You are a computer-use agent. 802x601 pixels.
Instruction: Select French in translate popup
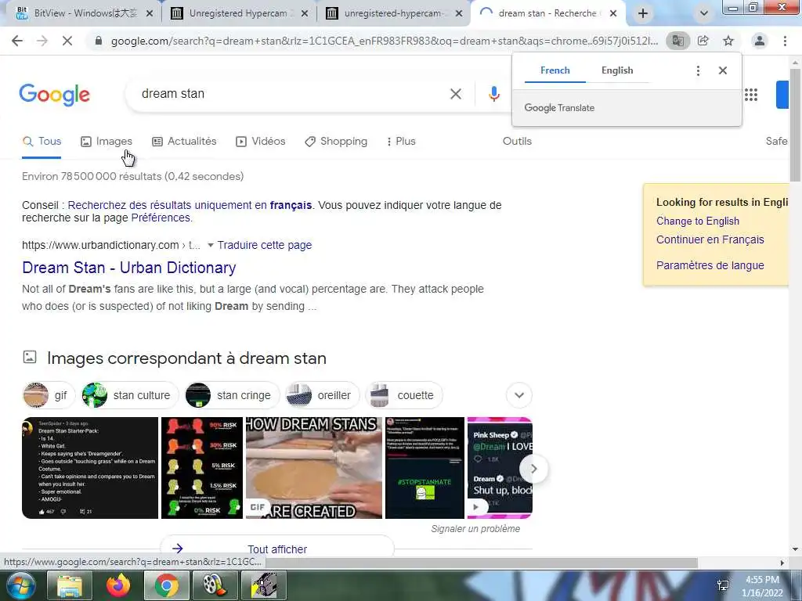pyautogui.click(x=555, y=70)
